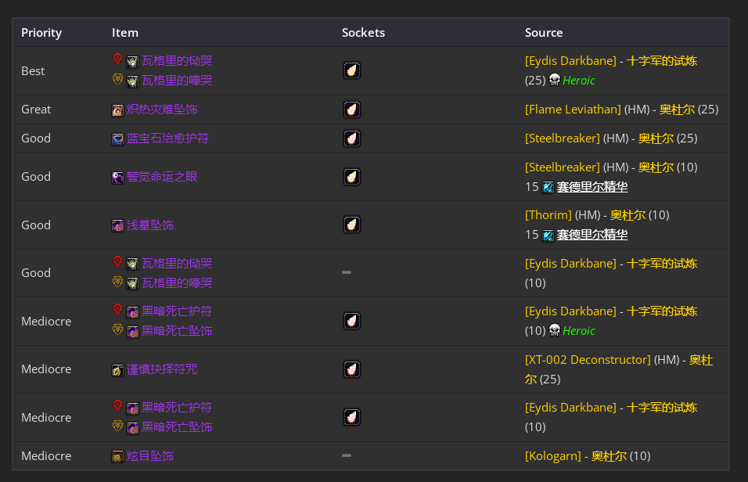The image size is (748, 482).
Task: Click the 塞德里尔精华 link under Steelbreaker (10)
Action: pyautogui.click(x=592, y=187)
